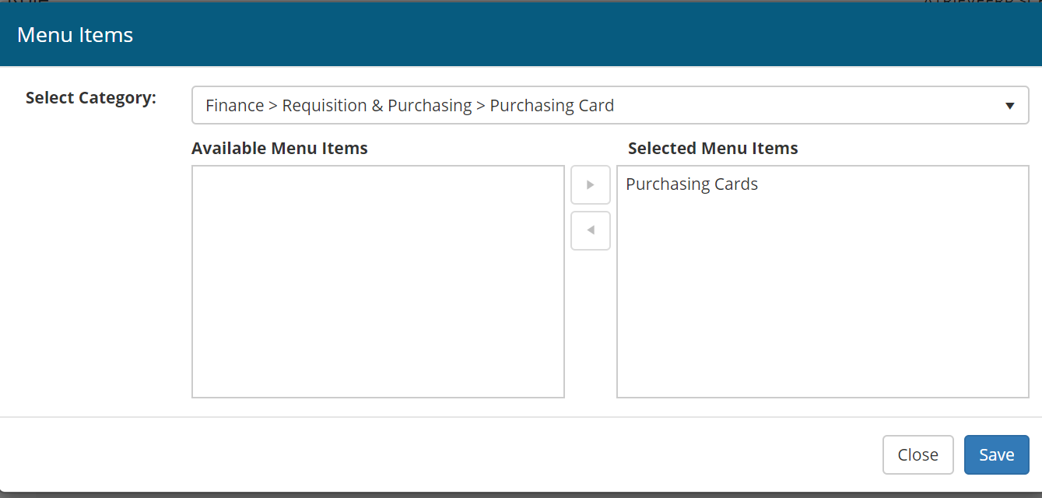Click the Available Menu Items heading

click(x=279, y=148)
